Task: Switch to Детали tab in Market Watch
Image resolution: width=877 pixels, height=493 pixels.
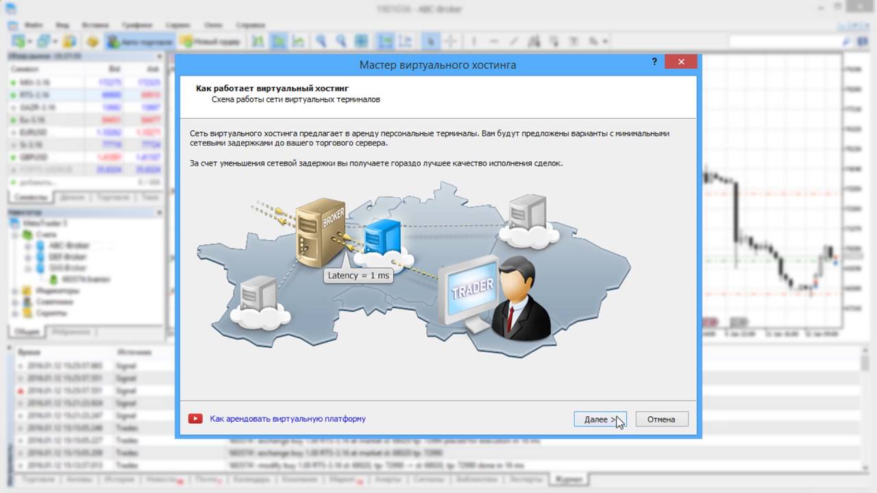Action: coord(72,197)
